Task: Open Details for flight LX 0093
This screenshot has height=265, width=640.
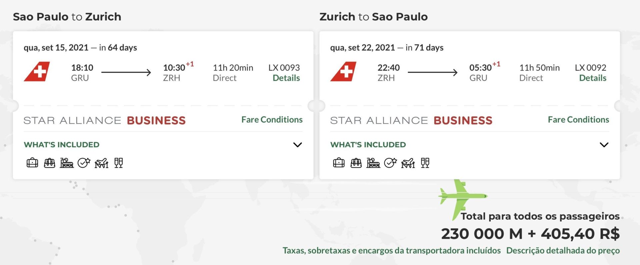Action: 286,78
